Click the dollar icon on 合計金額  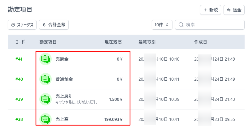44,25
